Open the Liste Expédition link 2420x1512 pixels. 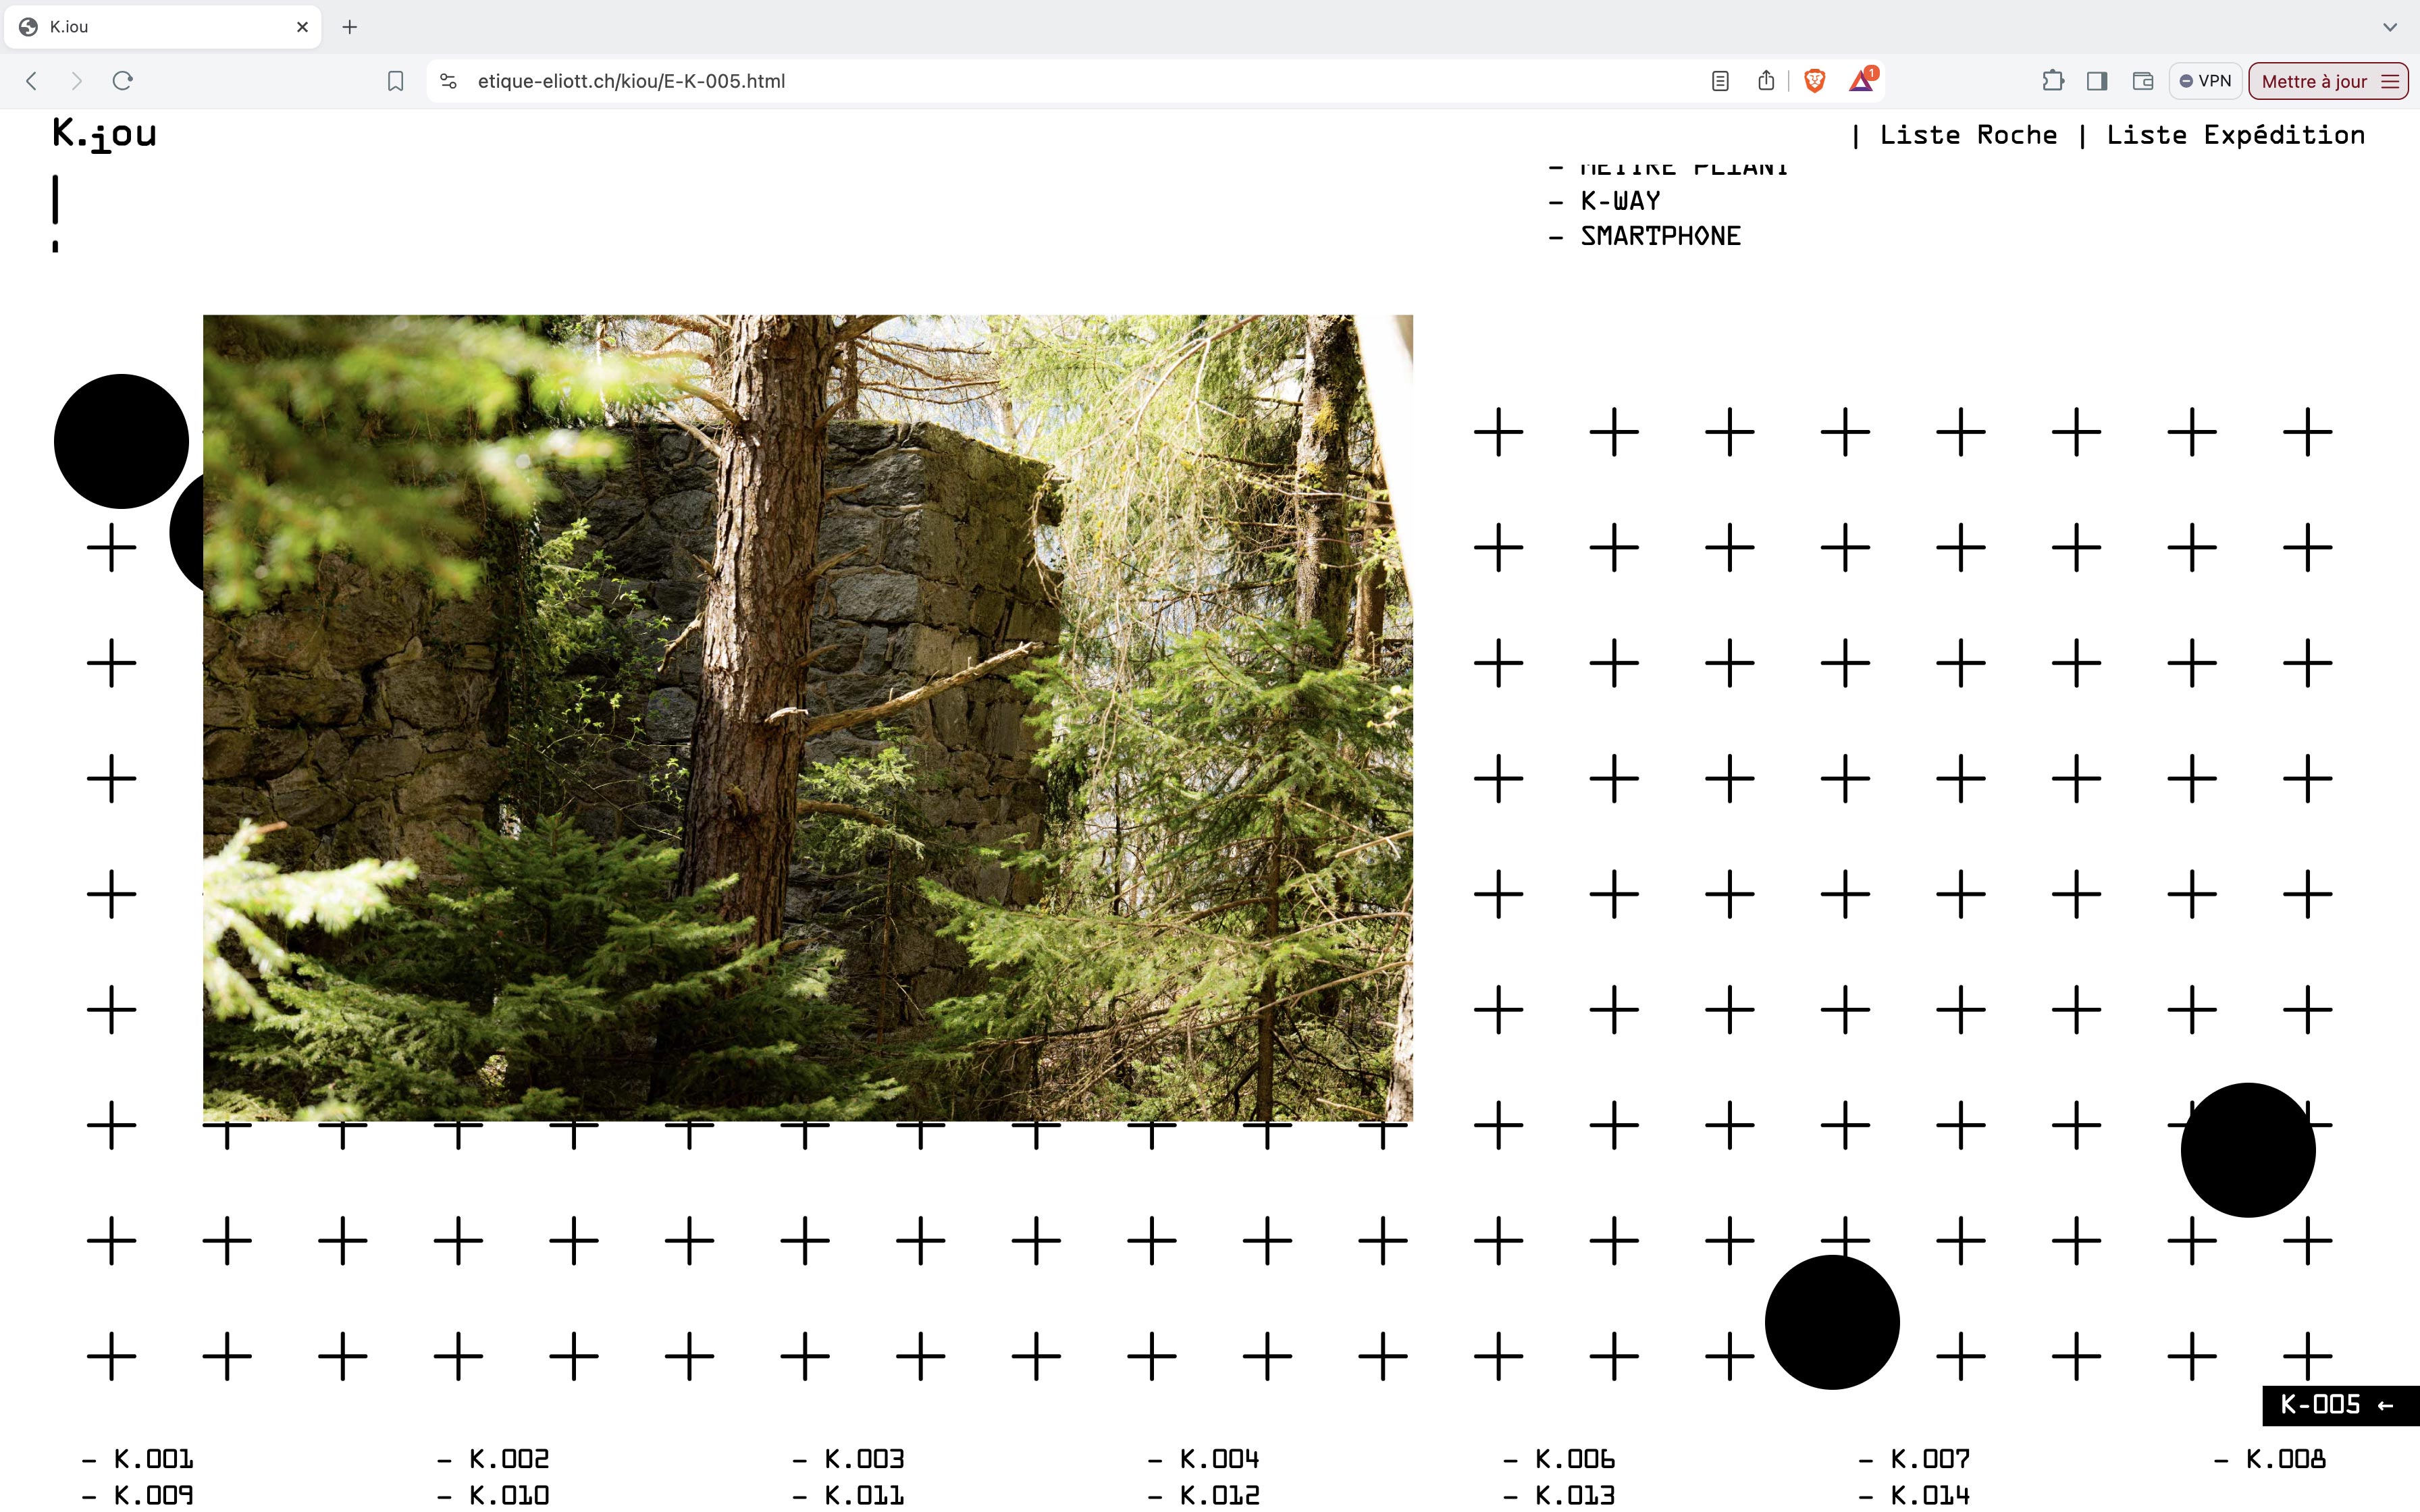pos(2235,135)
